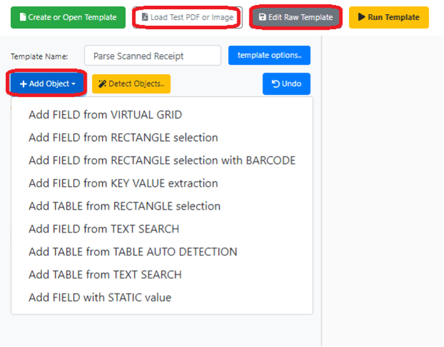Viewport: 444px width, 347px height.
Task: Click the play icon on Run Template
Action: 361,18
